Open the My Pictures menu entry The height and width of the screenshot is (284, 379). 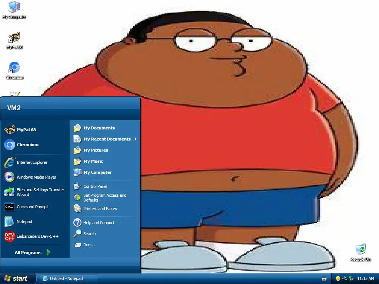coord(105,150)
